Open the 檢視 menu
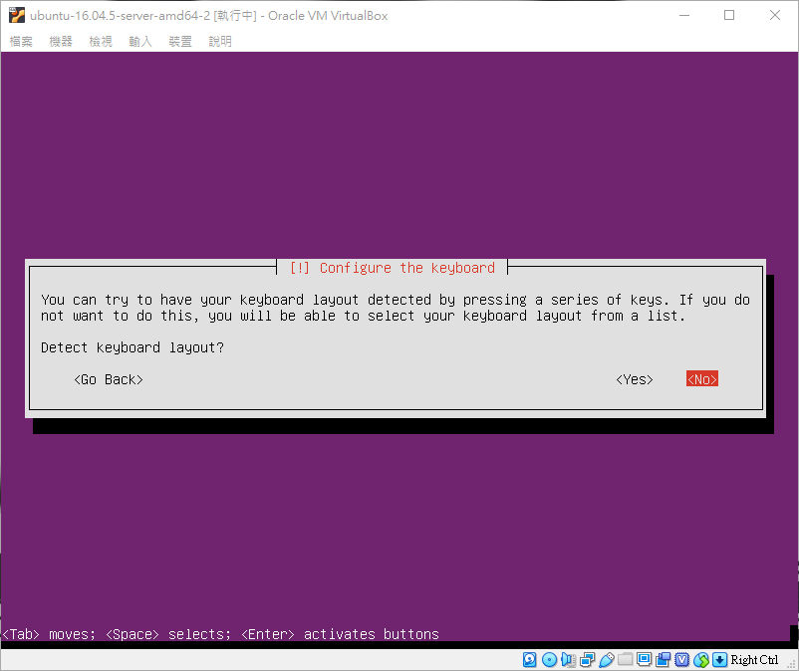 (x=101, y=41)
